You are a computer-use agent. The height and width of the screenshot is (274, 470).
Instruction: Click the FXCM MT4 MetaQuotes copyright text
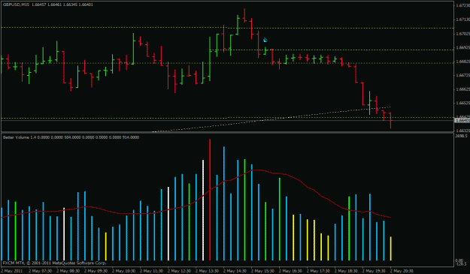pos(55,263)
